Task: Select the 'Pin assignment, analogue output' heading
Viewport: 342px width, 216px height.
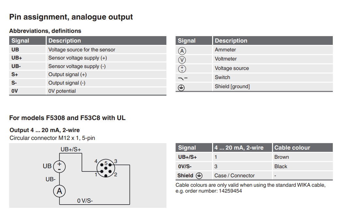Action: 71,17
